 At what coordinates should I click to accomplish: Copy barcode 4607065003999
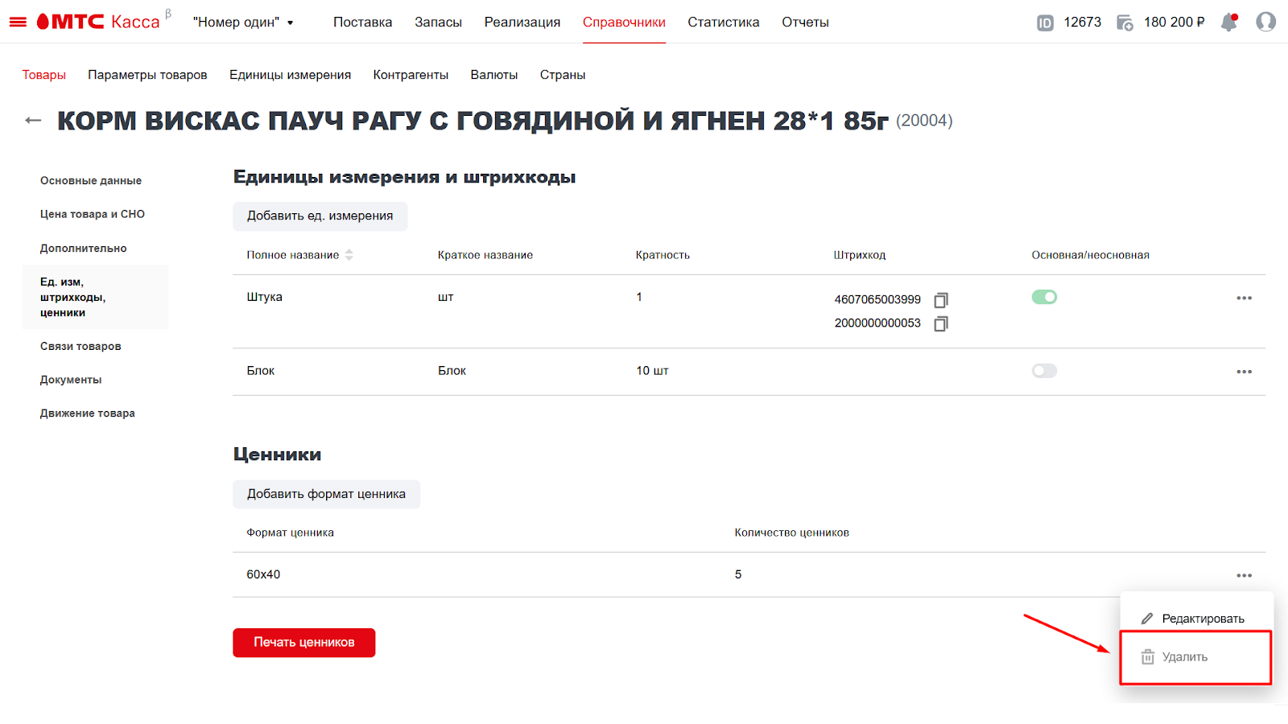(941, 300)
